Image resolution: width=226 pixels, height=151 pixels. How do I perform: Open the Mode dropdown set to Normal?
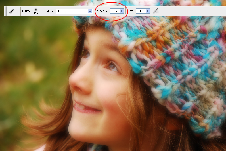click(x=74, y=11)
